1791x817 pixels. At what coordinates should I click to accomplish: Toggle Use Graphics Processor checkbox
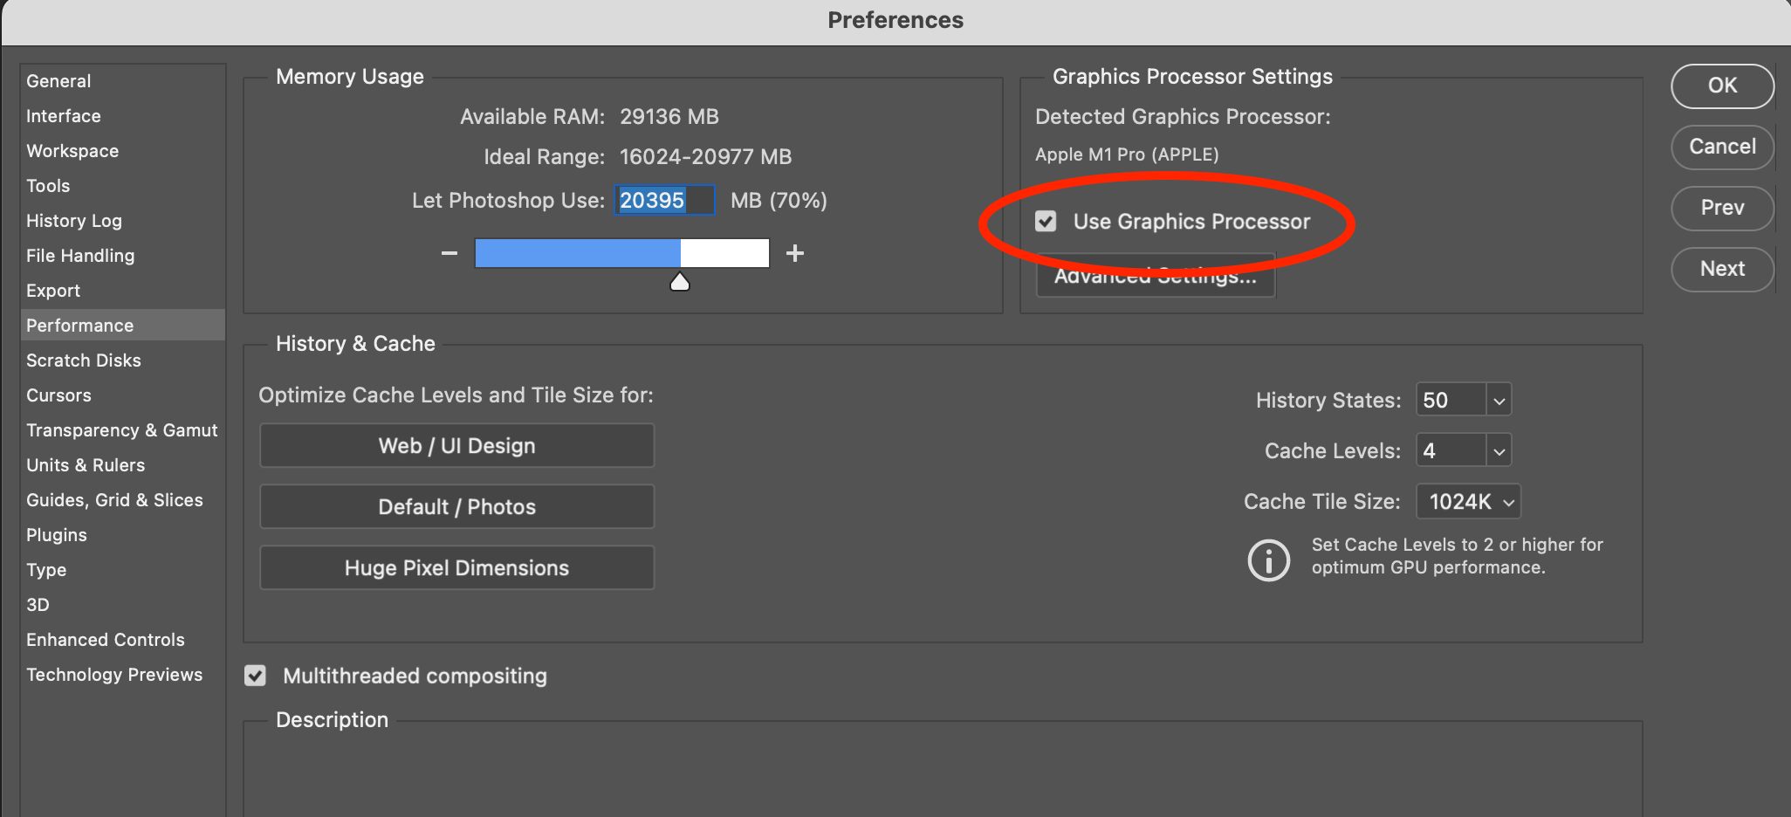pyautogui.click(x=1046, y=222)
